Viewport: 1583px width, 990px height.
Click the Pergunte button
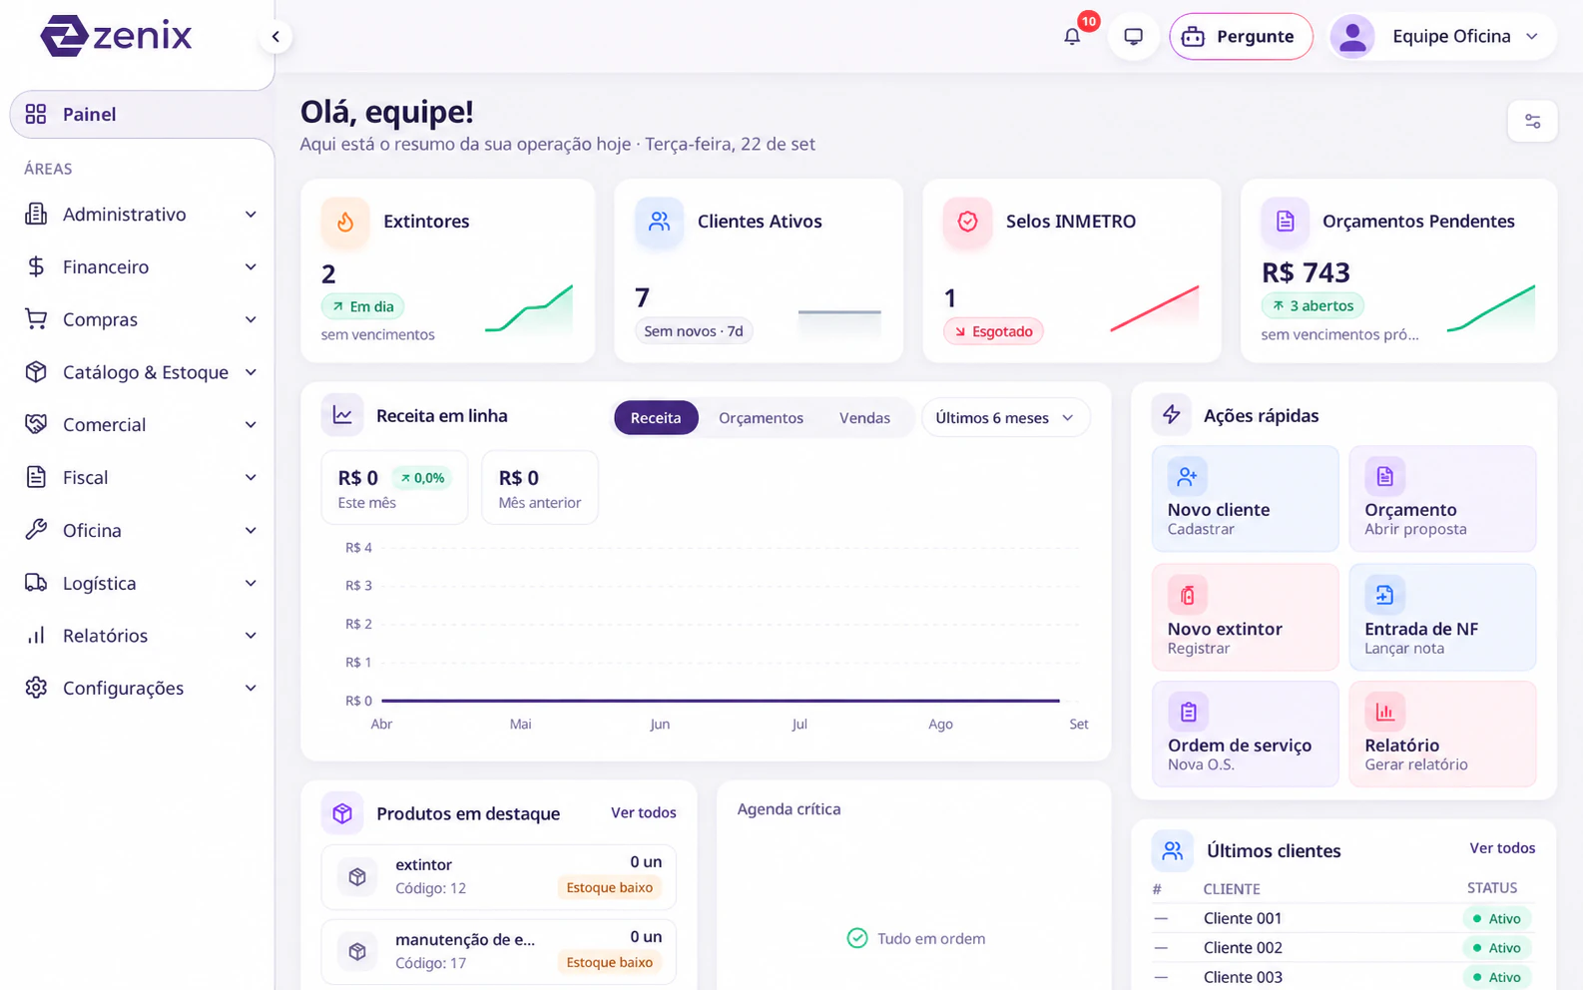pos(1241,37)
